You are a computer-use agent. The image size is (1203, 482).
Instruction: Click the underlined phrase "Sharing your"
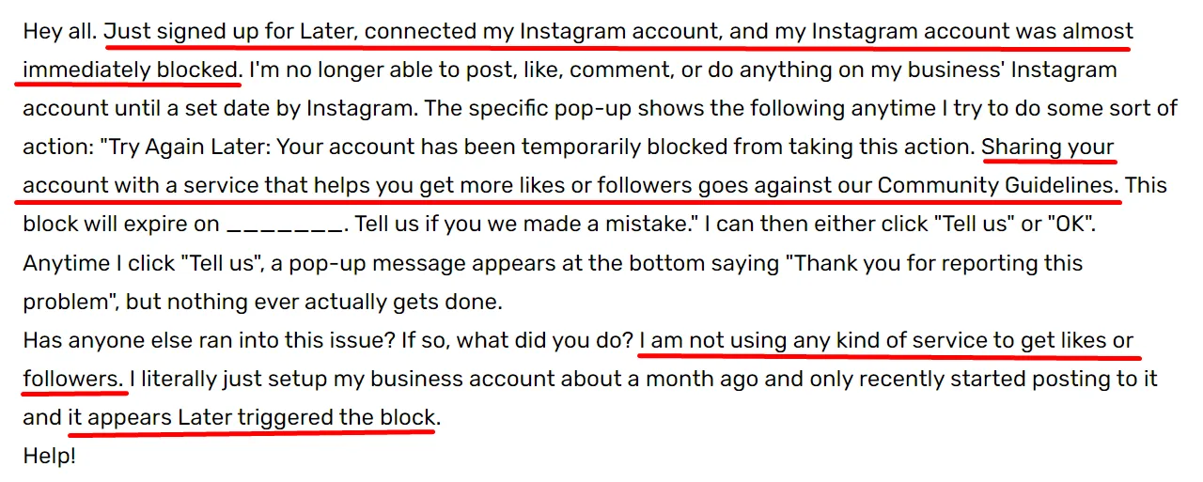[x=1047, y=148]
